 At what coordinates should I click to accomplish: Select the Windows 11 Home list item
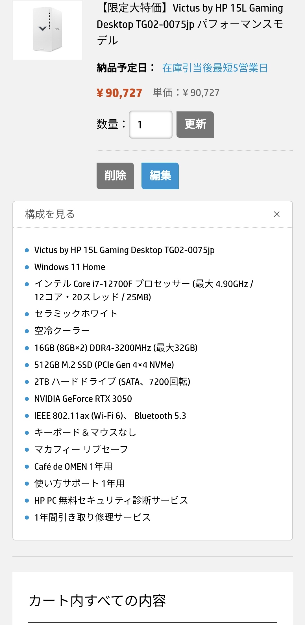pyautogui.click(x=69, y=267)
